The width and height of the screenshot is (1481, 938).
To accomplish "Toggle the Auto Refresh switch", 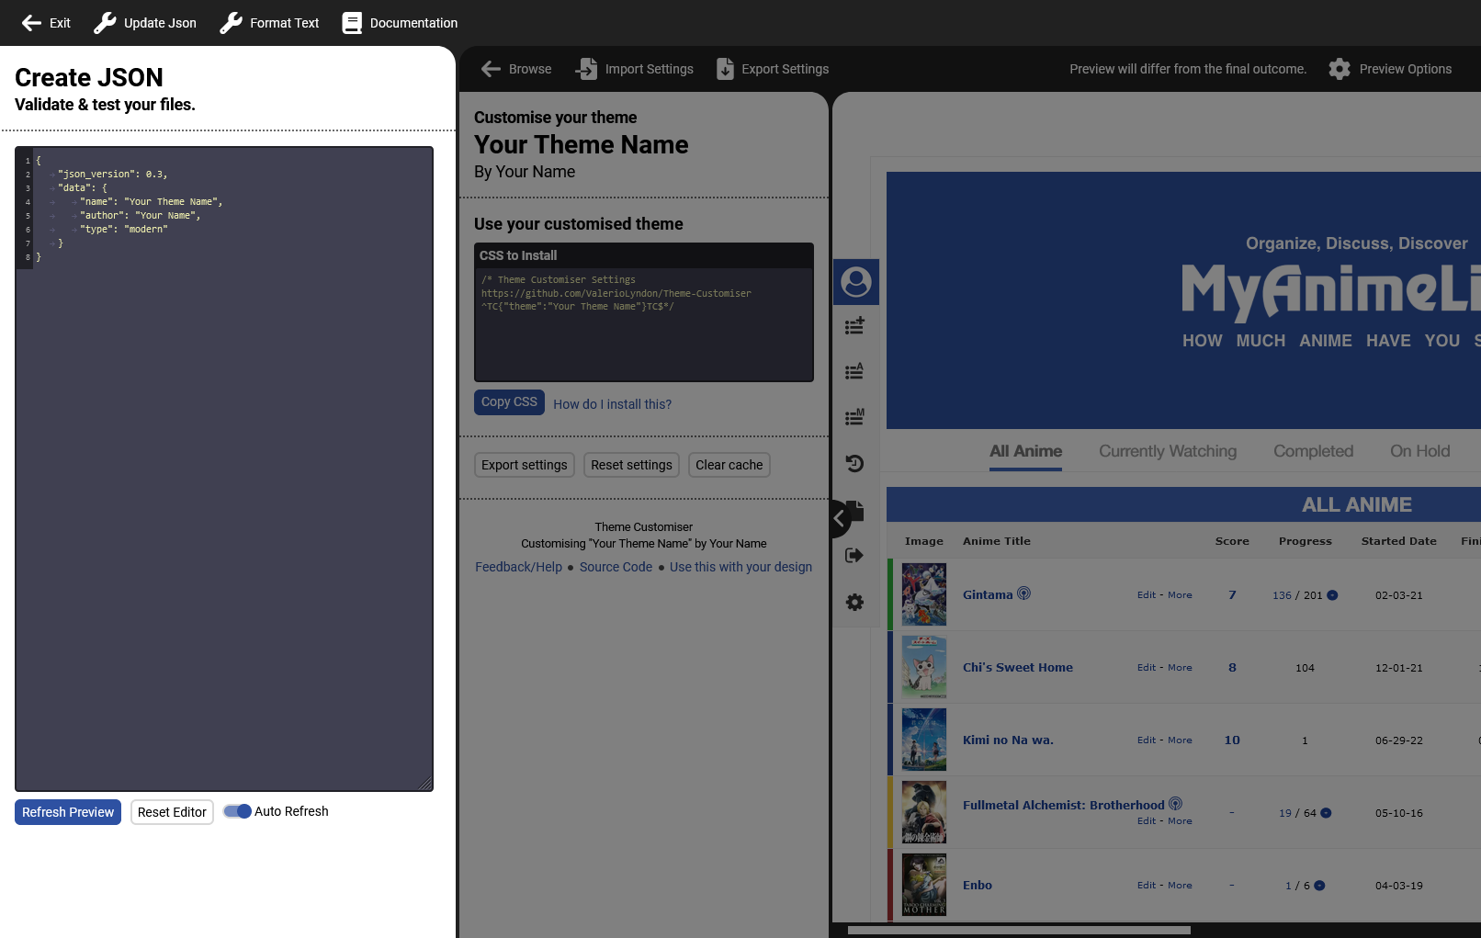I will pos(237,811).
